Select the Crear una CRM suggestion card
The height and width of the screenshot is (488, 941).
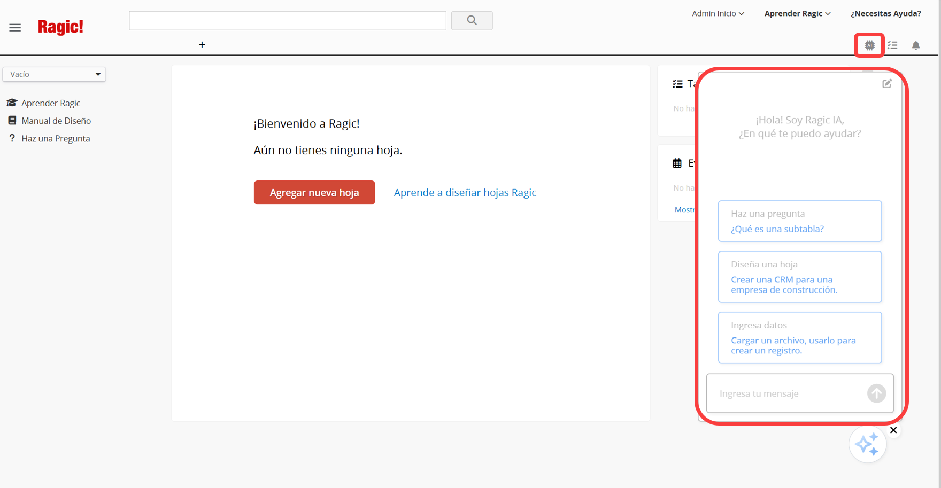coord(800,277)
